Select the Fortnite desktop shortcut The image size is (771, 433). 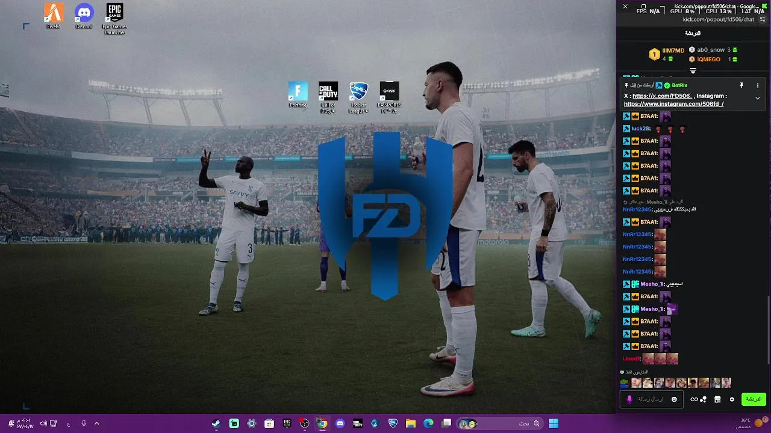click(298, 95)
